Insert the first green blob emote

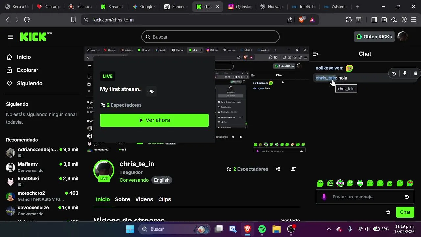tap(320, 183)
